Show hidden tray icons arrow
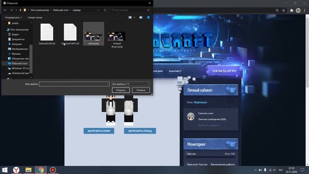Screen dimensions: 309x174 [x=255, y=170]
